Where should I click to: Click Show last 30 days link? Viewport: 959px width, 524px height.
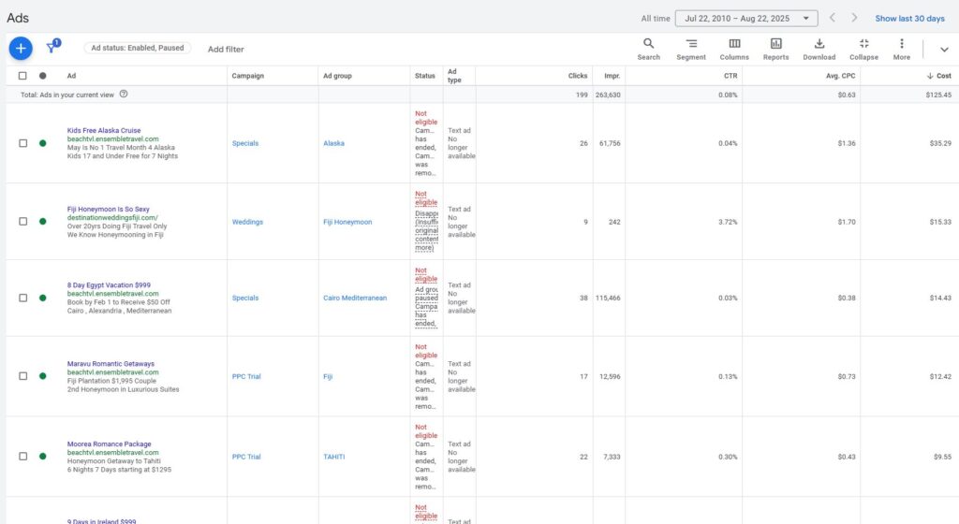click(x=909, y=19)
